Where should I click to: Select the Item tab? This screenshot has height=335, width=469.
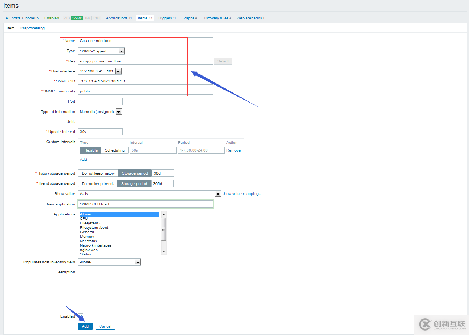tap(10, 28)
